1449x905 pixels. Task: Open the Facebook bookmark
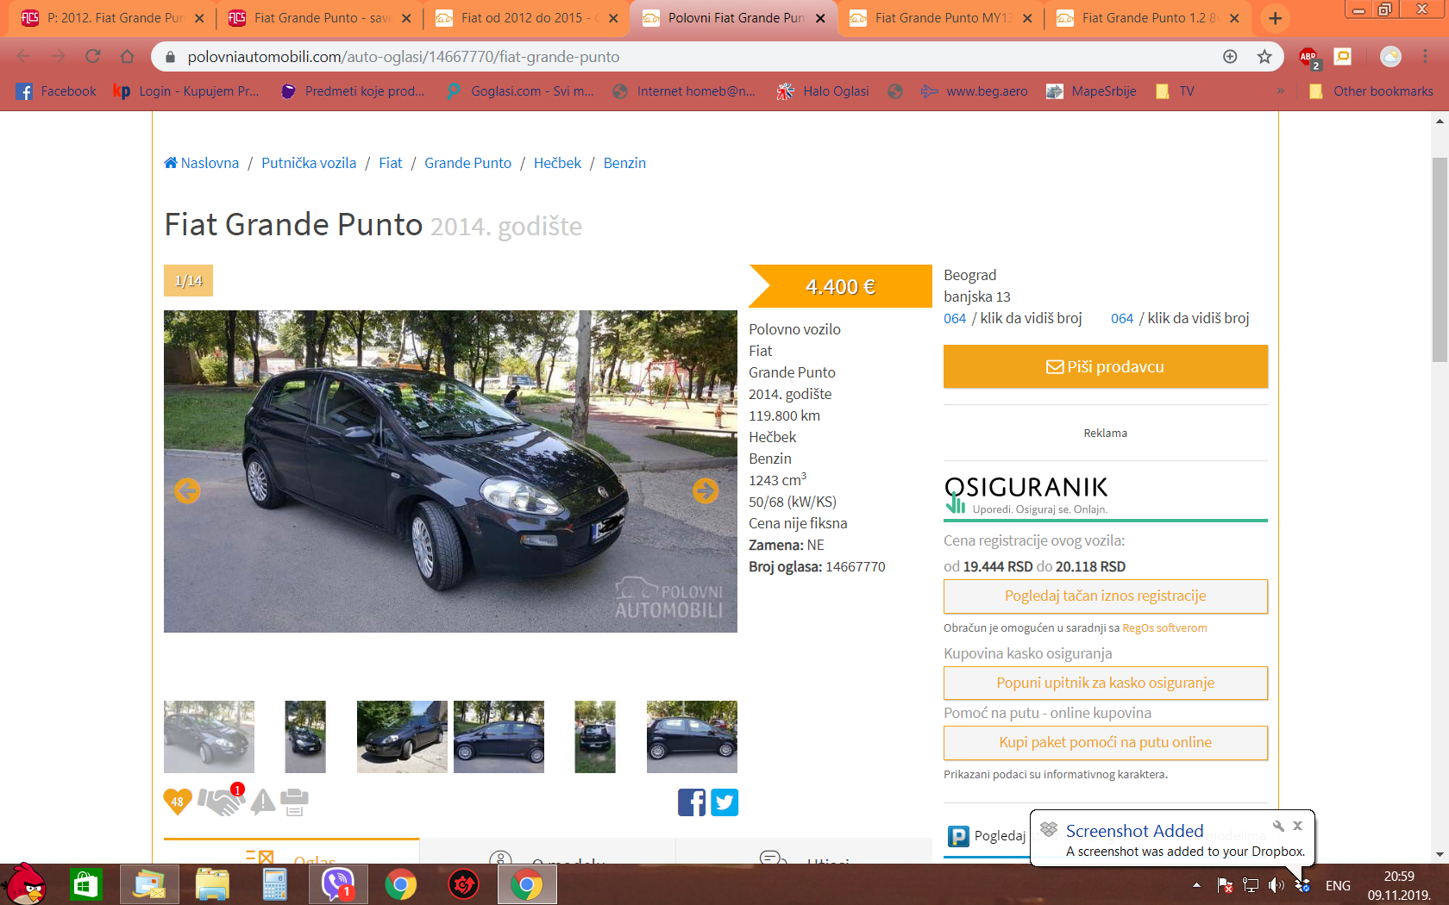[x=56, y=91]
